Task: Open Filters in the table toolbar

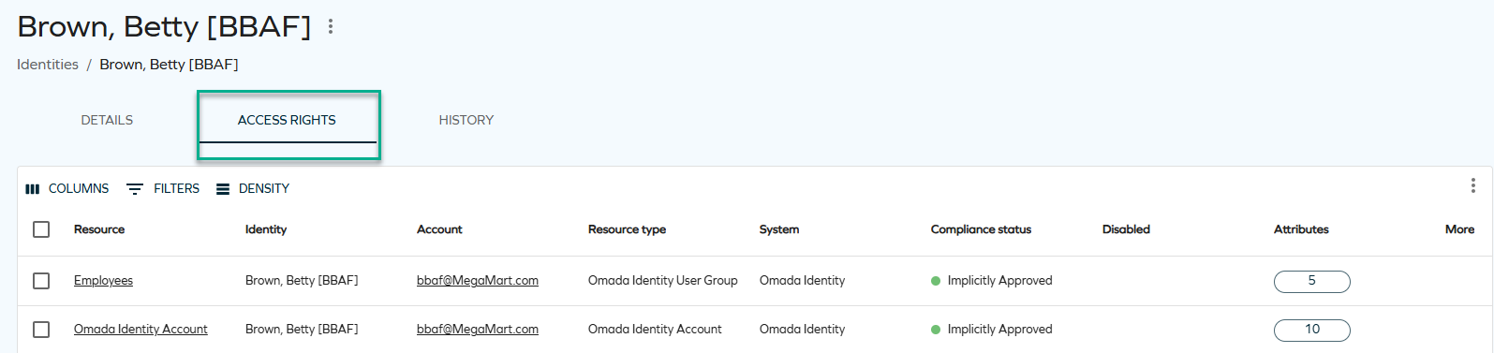Action: tap(163, 189)
